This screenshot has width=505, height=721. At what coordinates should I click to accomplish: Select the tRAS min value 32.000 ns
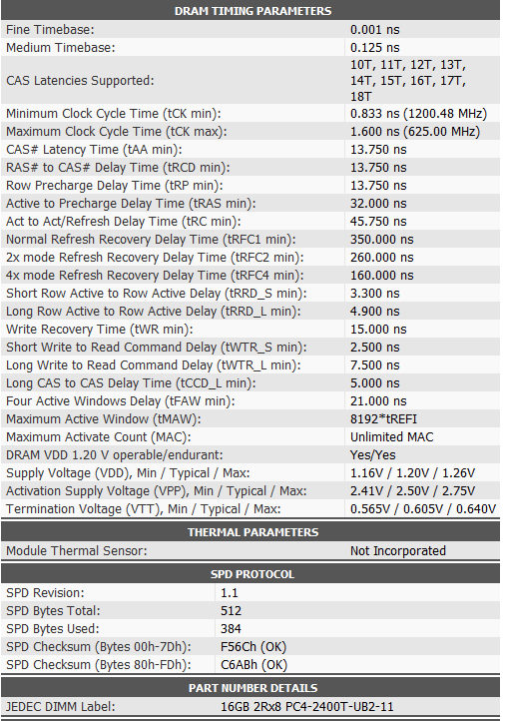(x=378, y=204)
